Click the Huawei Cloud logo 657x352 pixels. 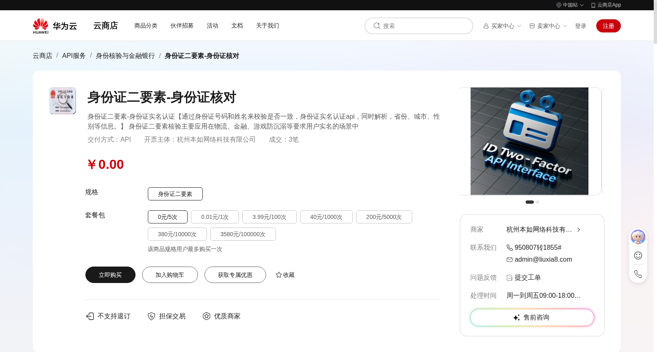[x=55, y=26]
